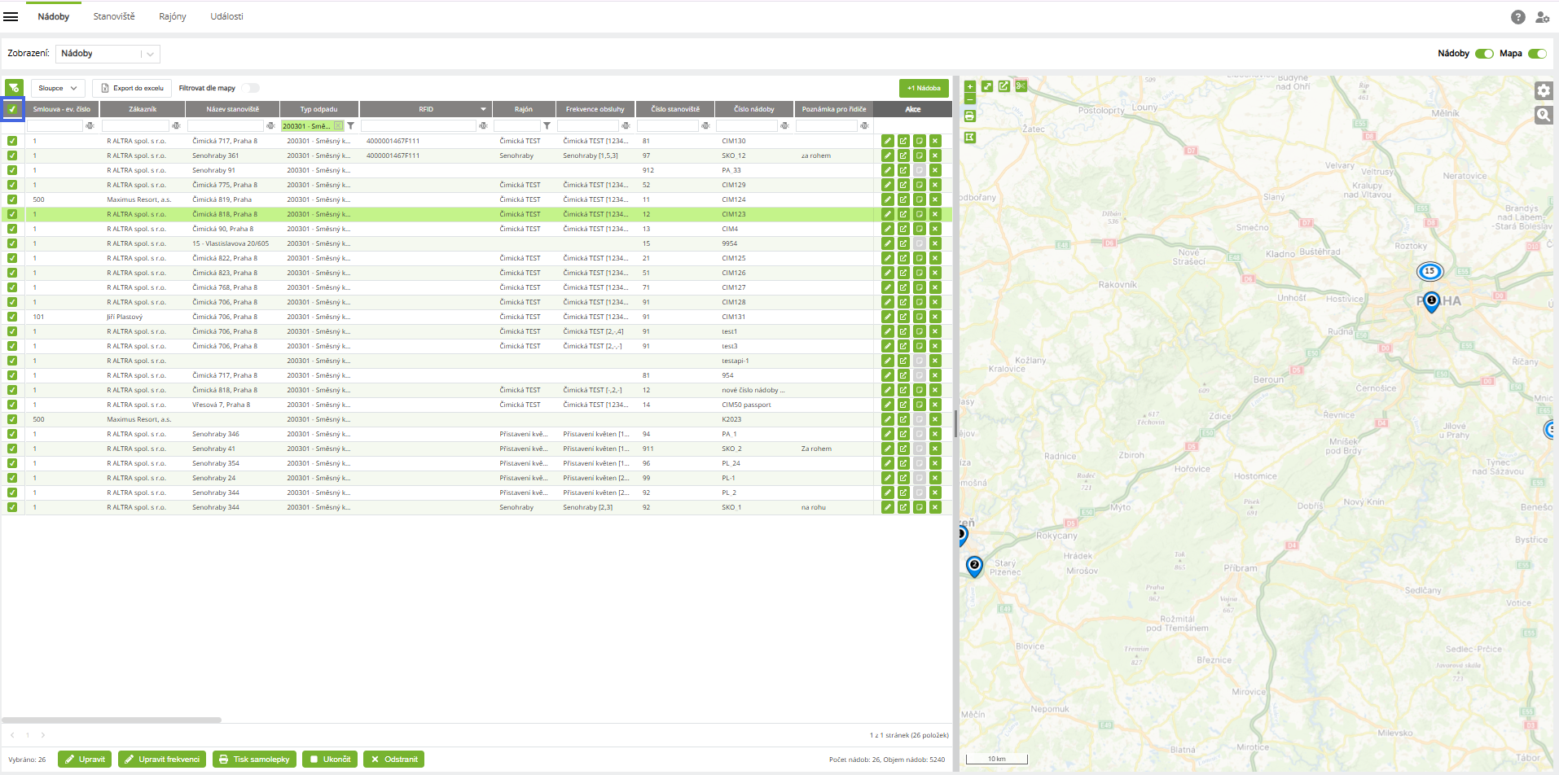Open the map settings gear
The height and width of the screenshot is (775, 1559).
pyautogui.click(x=1543, y=90)
